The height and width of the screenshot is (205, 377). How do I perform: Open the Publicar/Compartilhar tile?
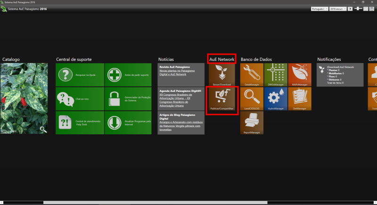click(221, 99)
